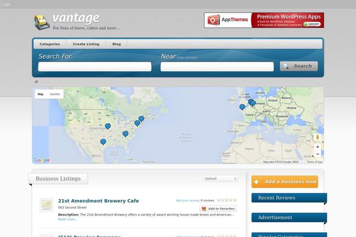
Task: Add 21st Amendment Brewery to Favorites
Action: coord(218,209)
